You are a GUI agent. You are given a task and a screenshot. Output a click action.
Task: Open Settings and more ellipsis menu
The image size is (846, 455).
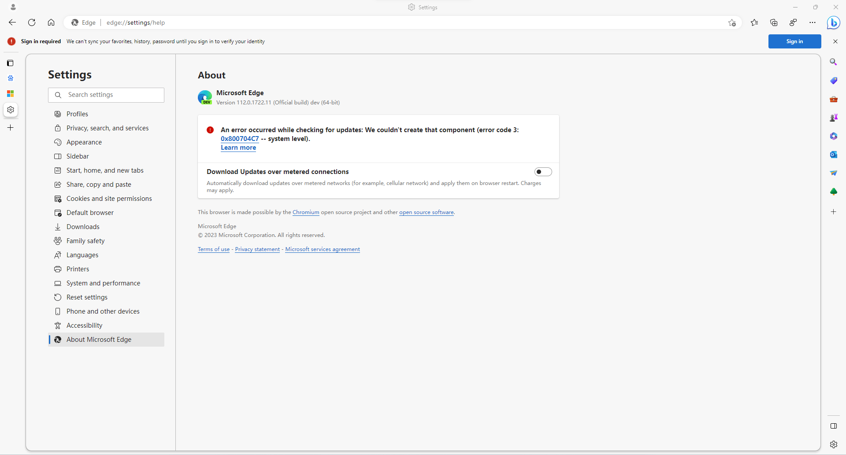pyautogui.click(x=813, y=22)
